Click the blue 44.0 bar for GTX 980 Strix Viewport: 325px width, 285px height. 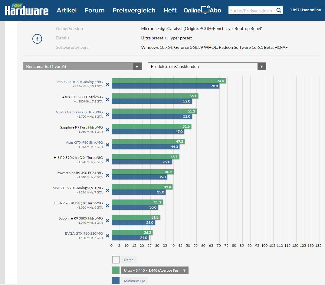(146, 147)
